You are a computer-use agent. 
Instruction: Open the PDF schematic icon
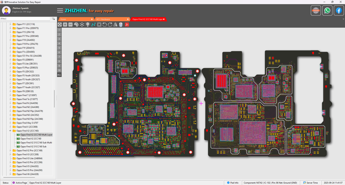(127, 24)
